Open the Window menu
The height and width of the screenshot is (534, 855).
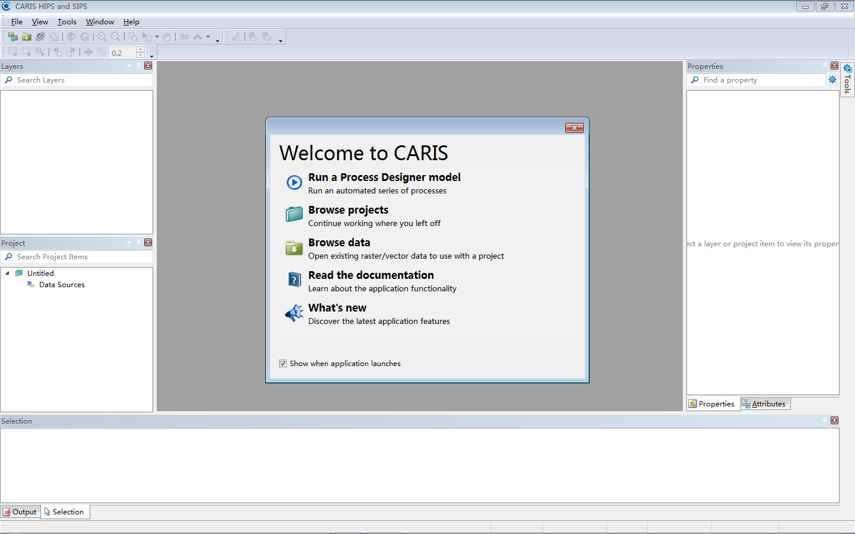(100, 21)
